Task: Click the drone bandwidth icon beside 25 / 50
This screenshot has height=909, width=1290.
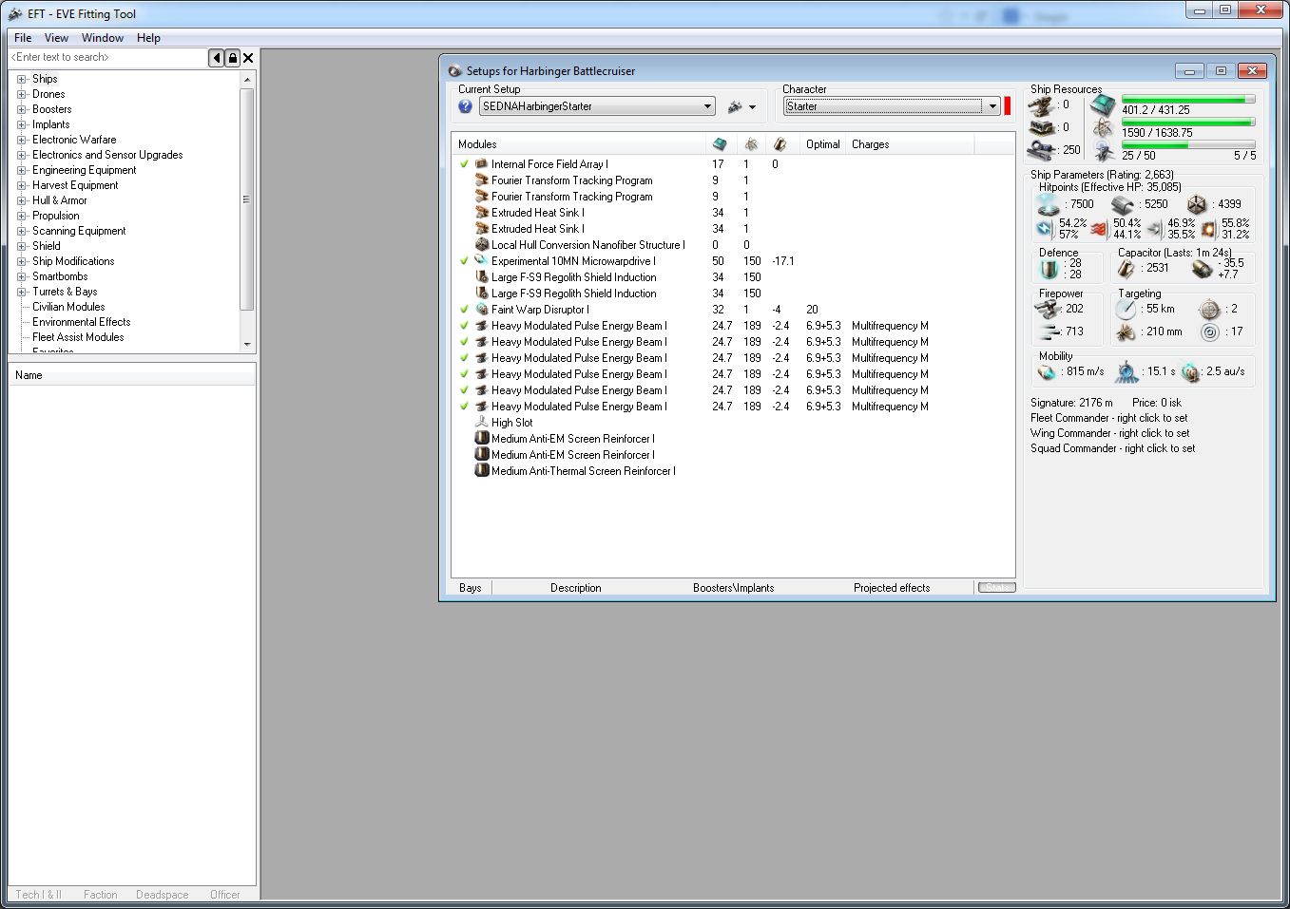Action: (x=1103, y=151)
